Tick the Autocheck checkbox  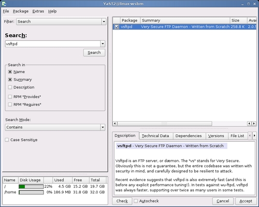click(x=136, y=201)
